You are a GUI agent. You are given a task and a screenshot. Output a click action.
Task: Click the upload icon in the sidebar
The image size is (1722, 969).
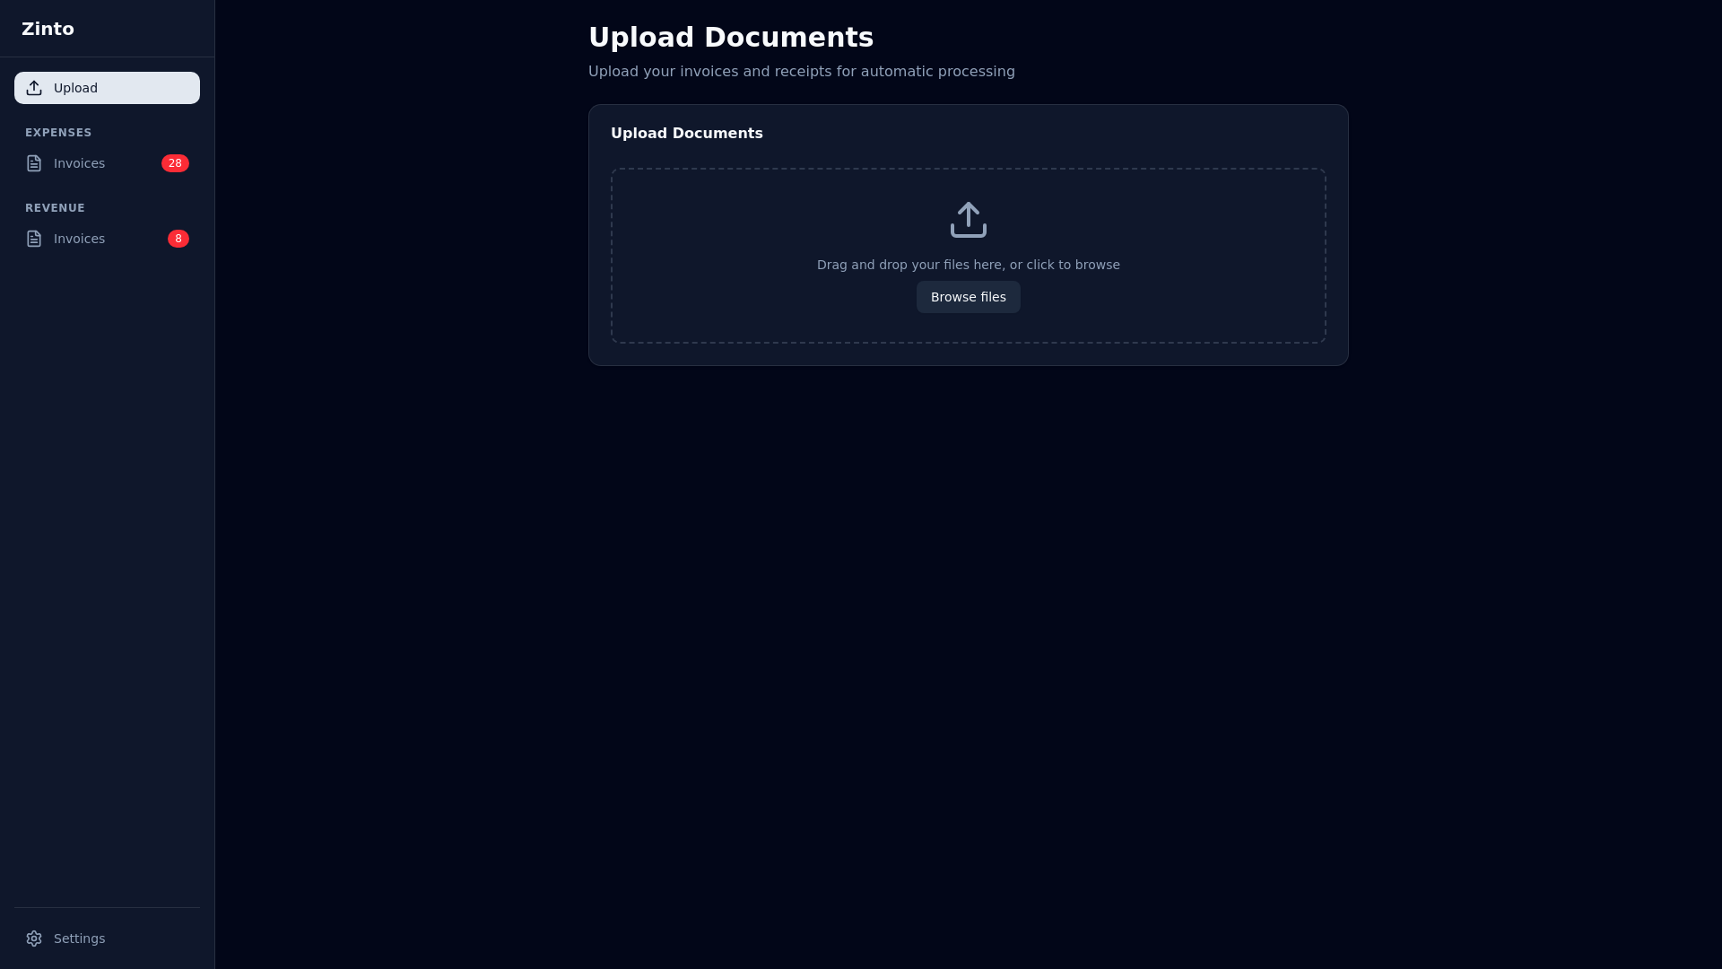coord(34,88)
